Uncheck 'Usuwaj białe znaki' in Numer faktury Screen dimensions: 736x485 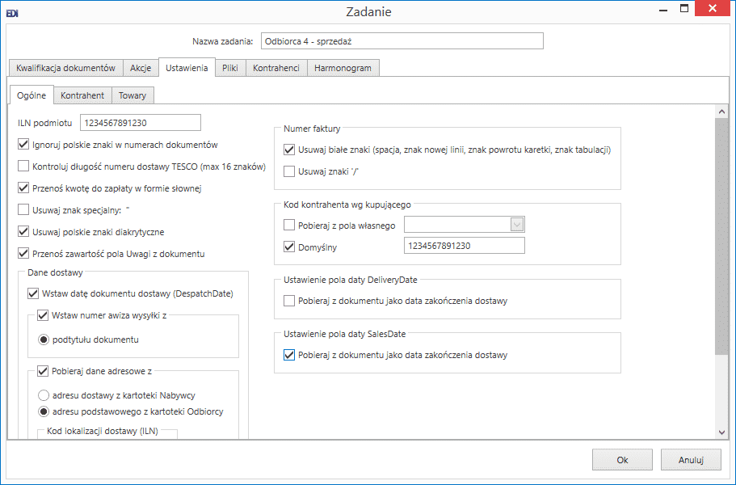289,150
